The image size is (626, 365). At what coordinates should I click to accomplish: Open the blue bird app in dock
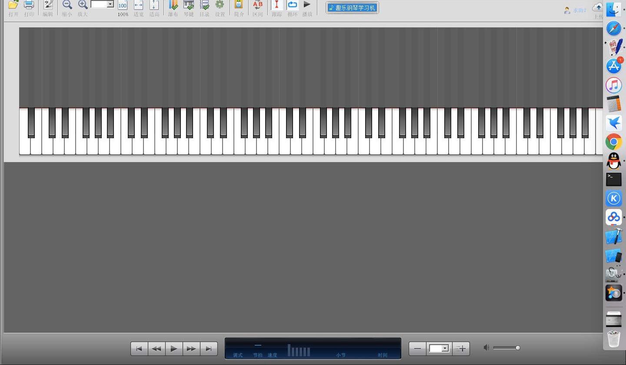pyautogui.click(x=614, y=123)
